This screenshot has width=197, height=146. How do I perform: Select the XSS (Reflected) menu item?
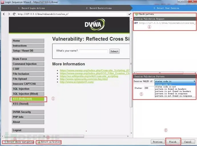tap(28, 99)
